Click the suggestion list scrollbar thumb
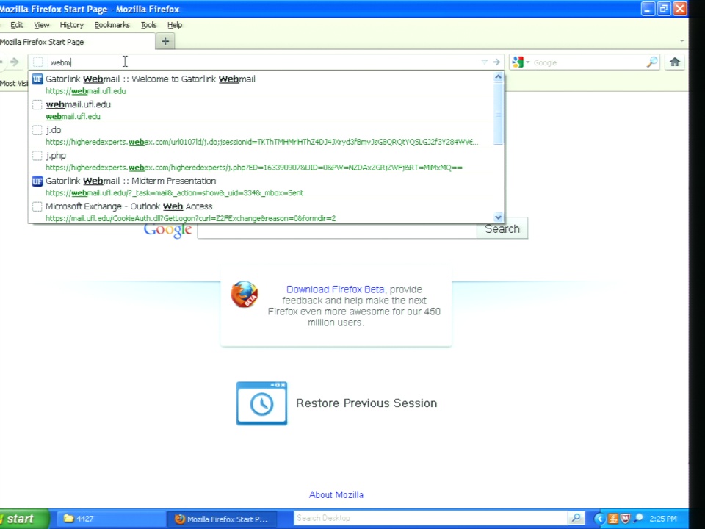705x529 pixels. pos(498,114)
